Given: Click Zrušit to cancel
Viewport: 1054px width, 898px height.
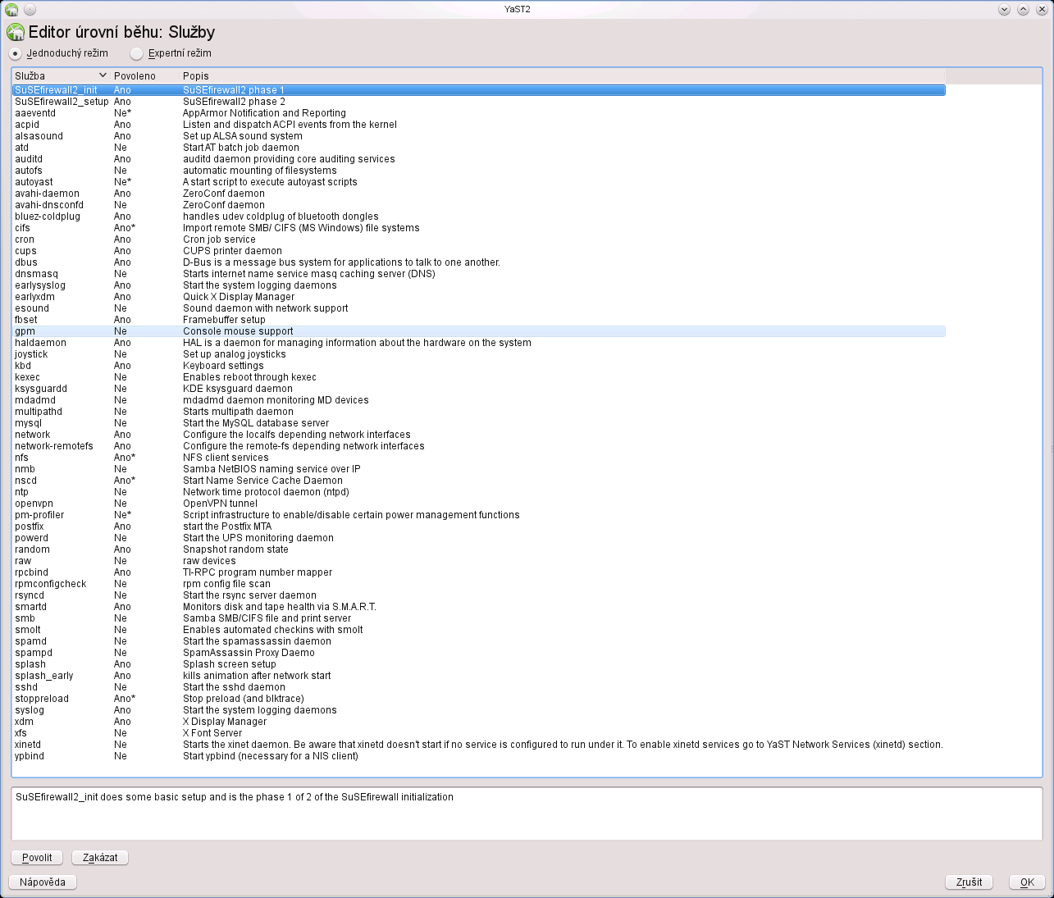Looking at the screenshot, I should [969, 882].
